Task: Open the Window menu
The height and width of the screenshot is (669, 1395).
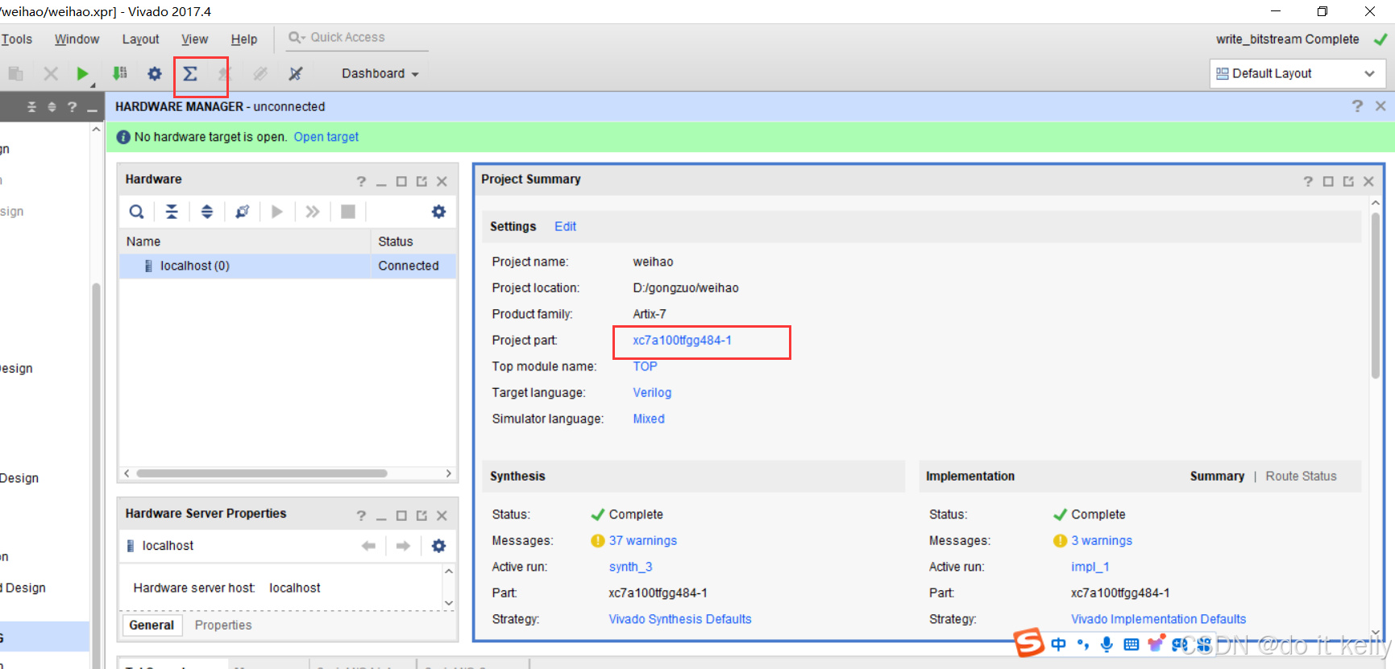Action: point(77,39)
